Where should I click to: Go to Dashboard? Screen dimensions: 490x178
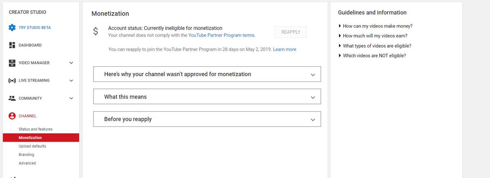click(x=30, y=45)
